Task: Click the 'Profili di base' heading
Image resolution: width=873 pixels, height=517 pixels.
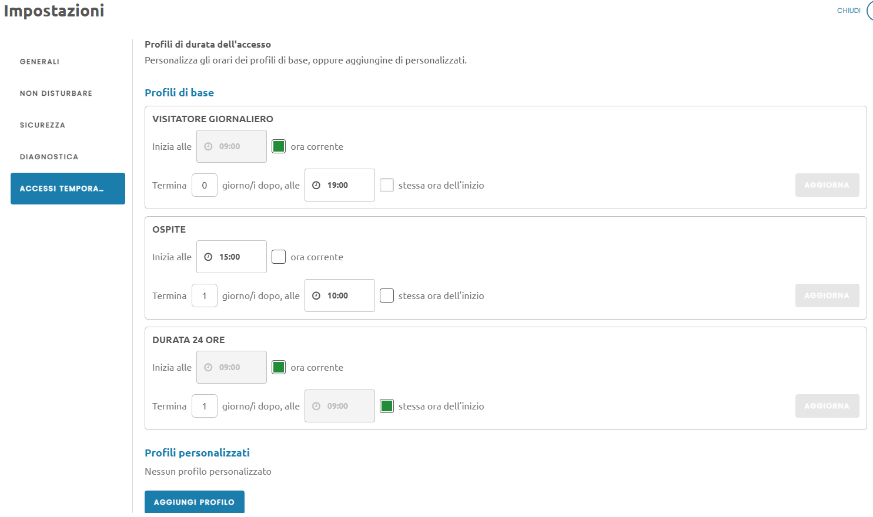Action: (x=179, y=93)
